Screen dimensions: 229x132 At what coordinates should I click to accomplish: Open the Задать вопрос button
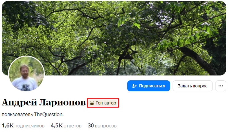click(x=193, y=86)
